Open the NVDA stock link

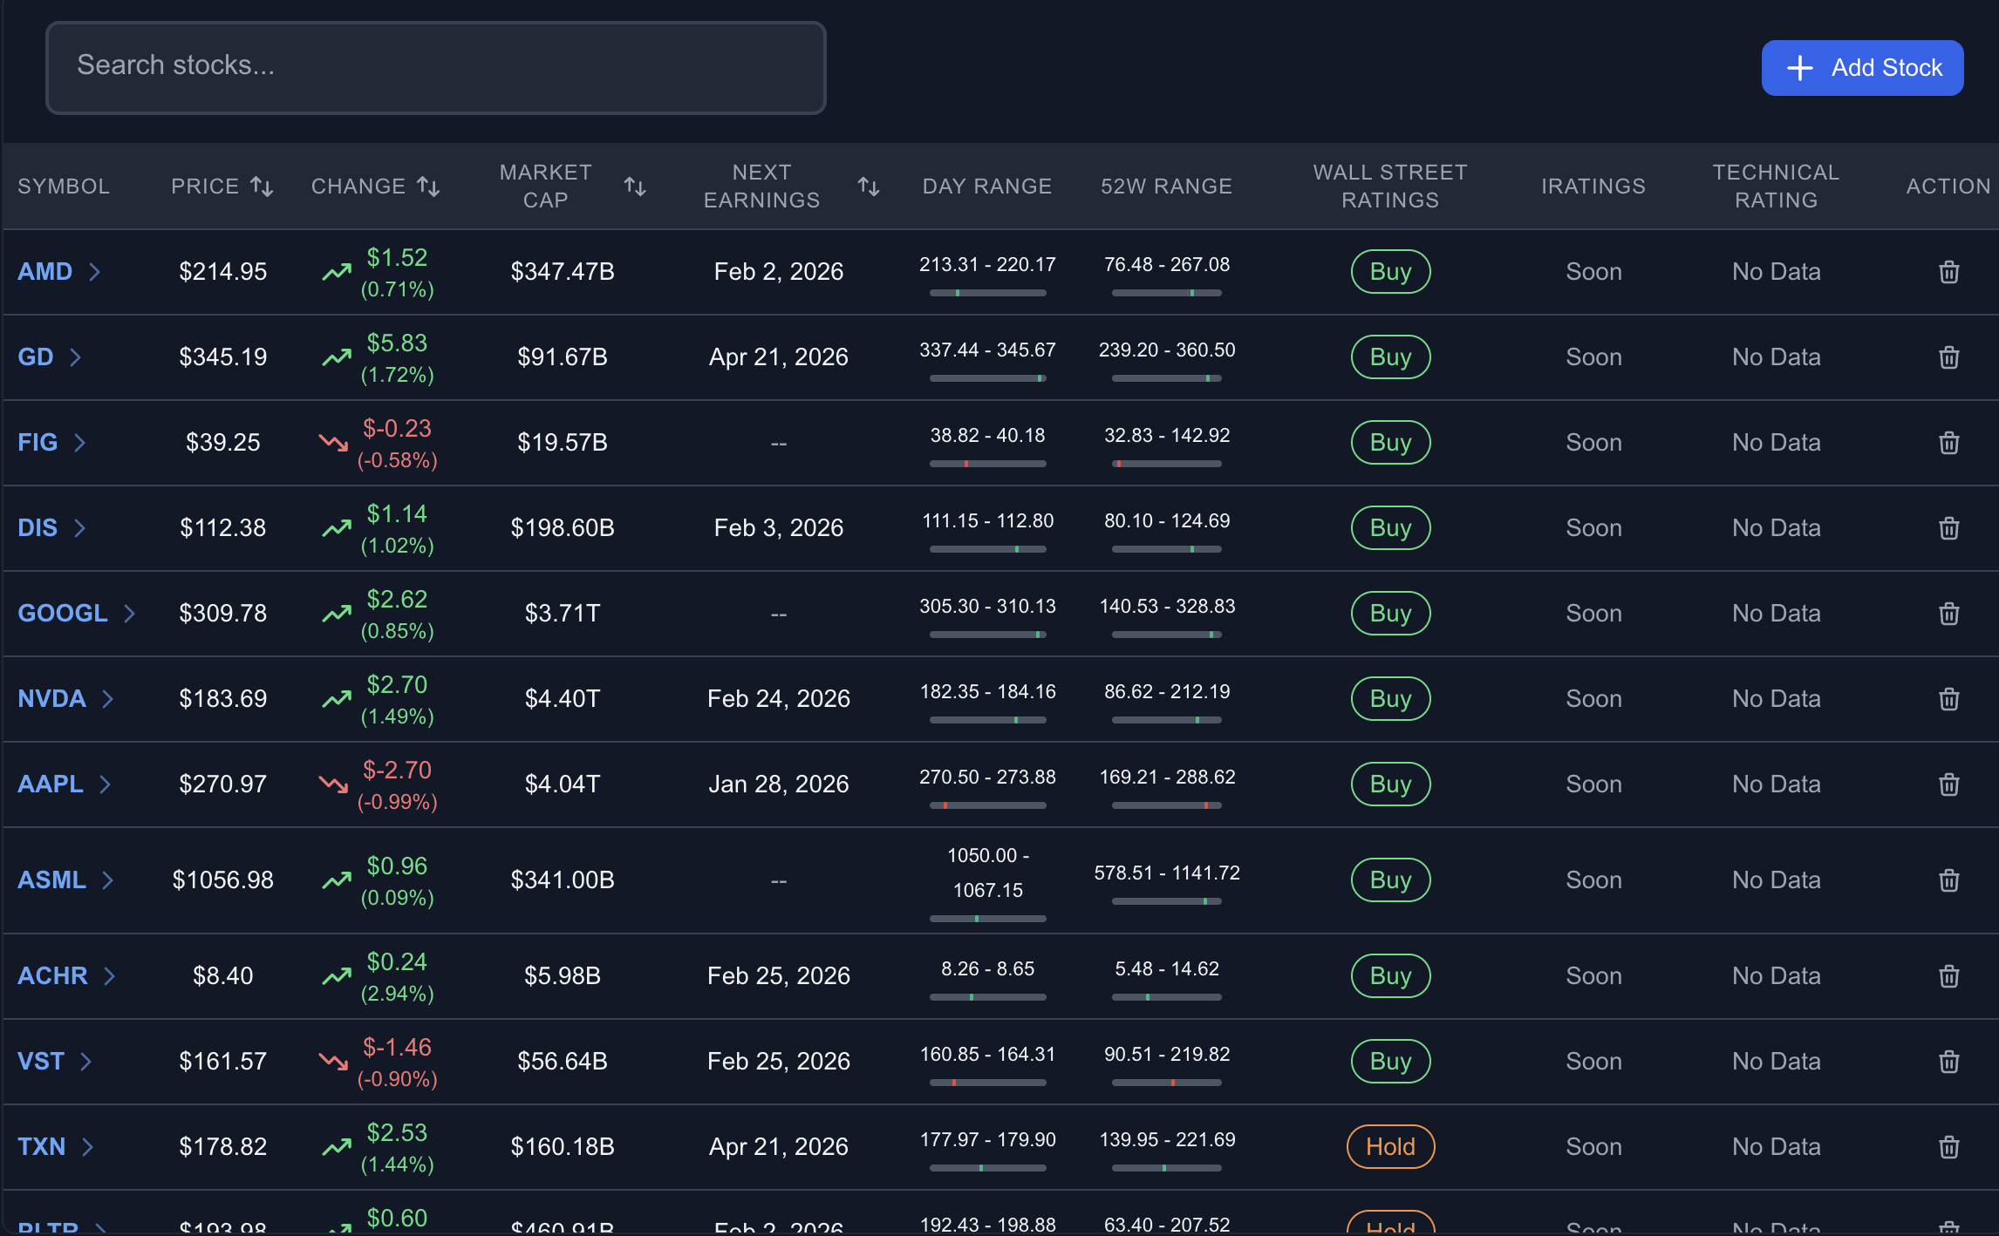pos(51,699)
